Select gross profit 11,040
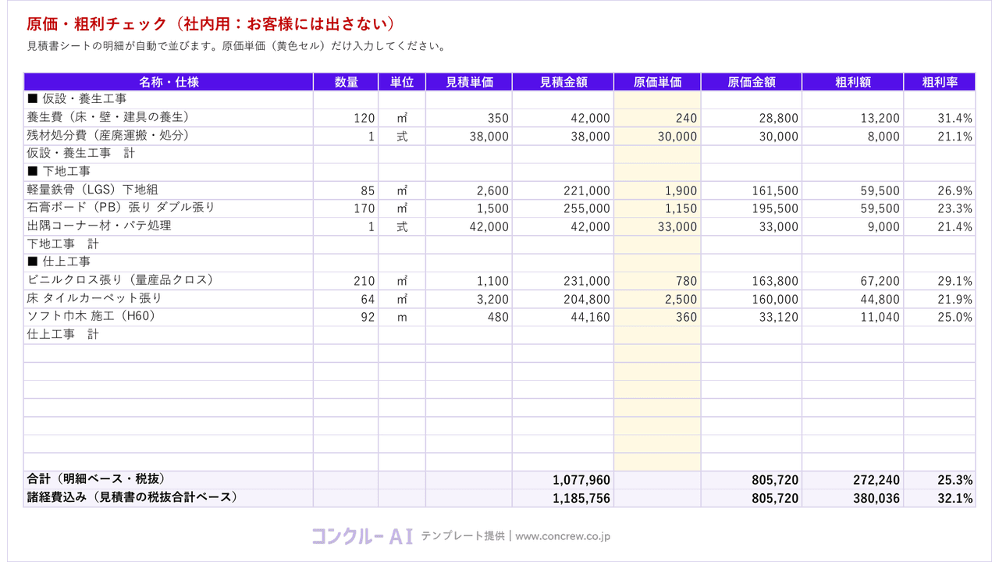Viewport: 999px width, 562px height. click(x=852, y=317)
